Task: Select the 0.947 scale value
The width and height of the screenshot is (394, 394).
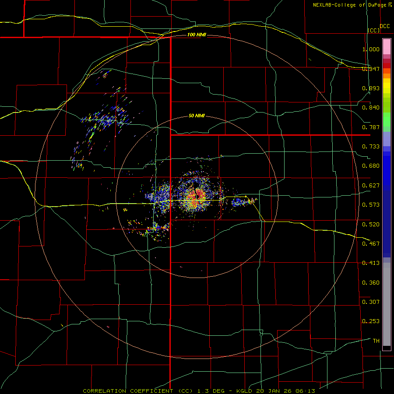Action: [x=371, y=69]
